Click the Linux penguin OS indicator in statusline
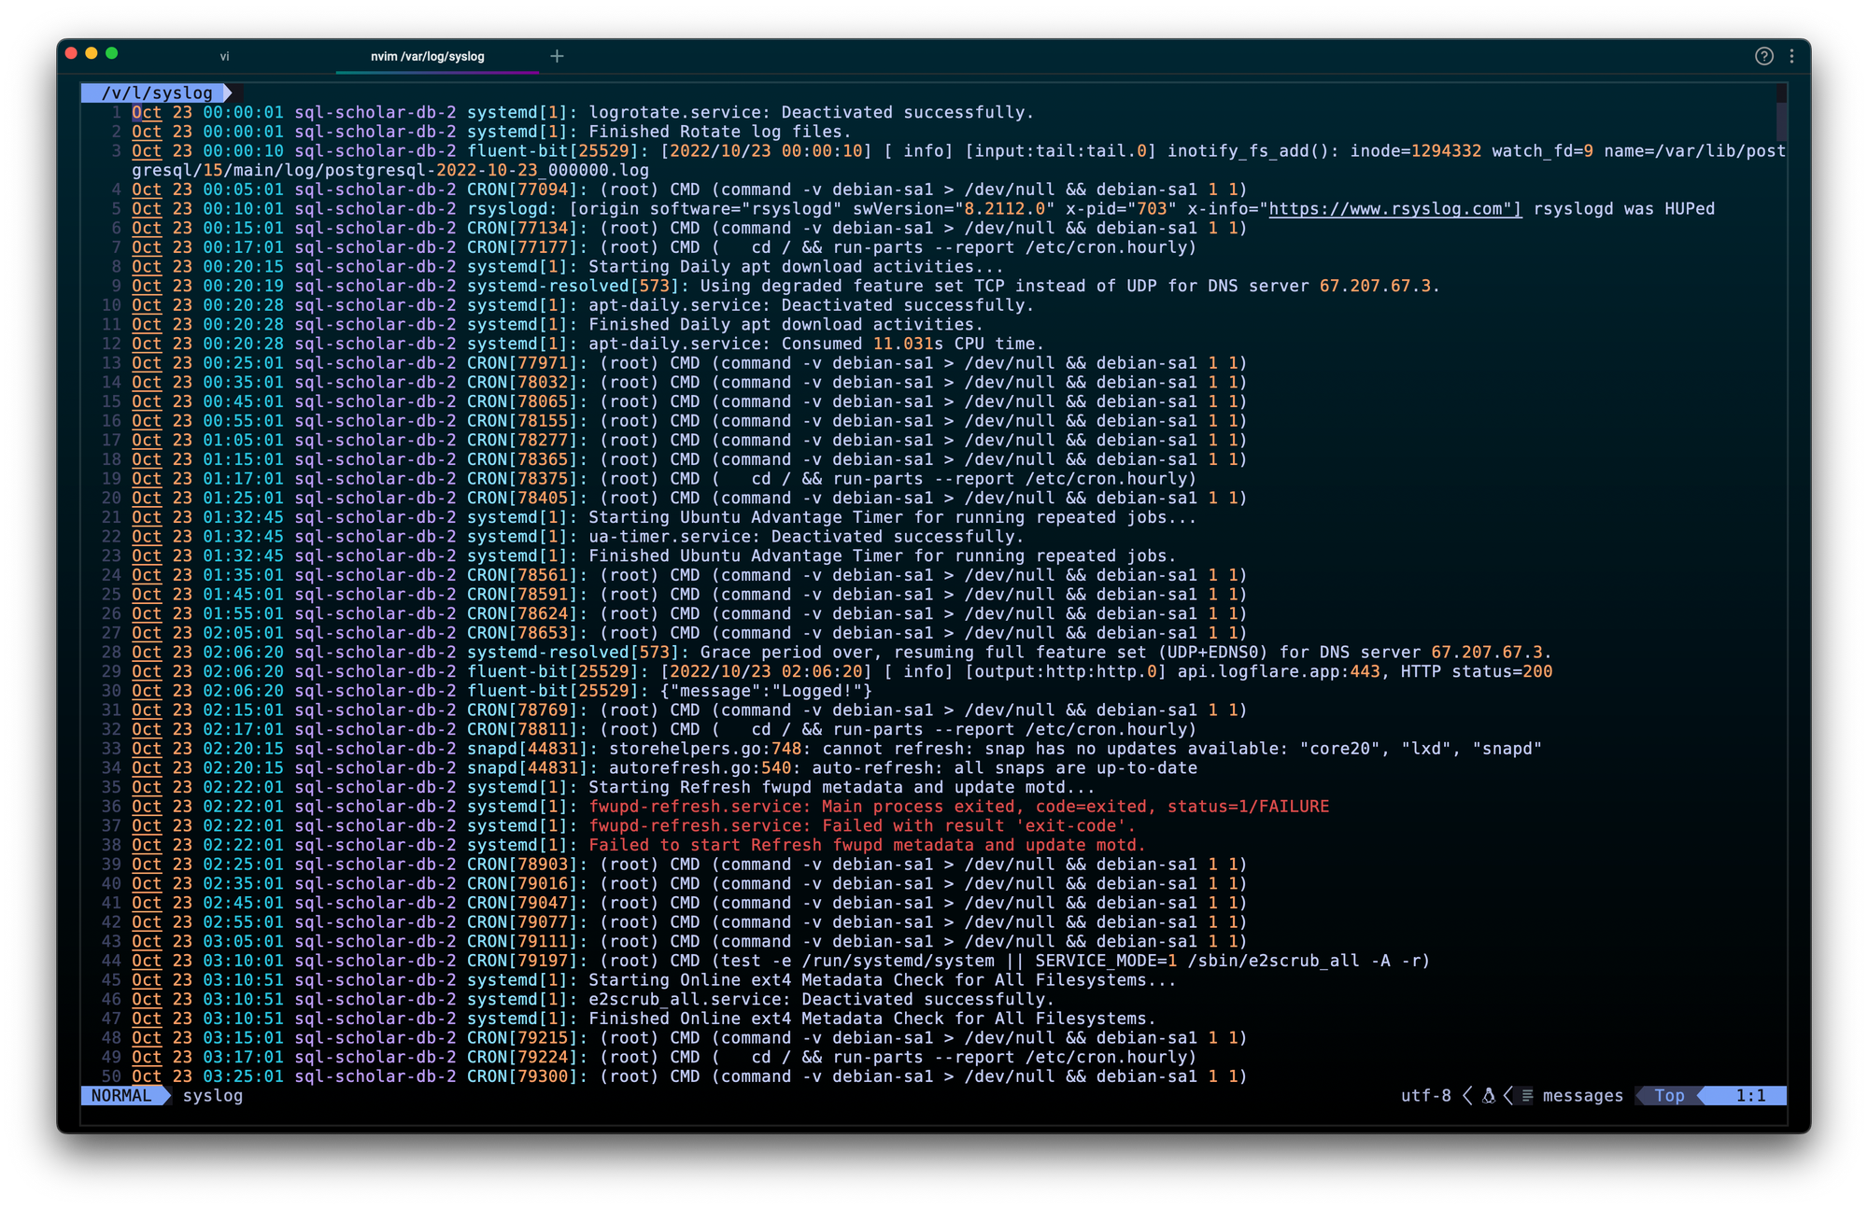1868x1209 pixels. click(x=1487, y=1095)
